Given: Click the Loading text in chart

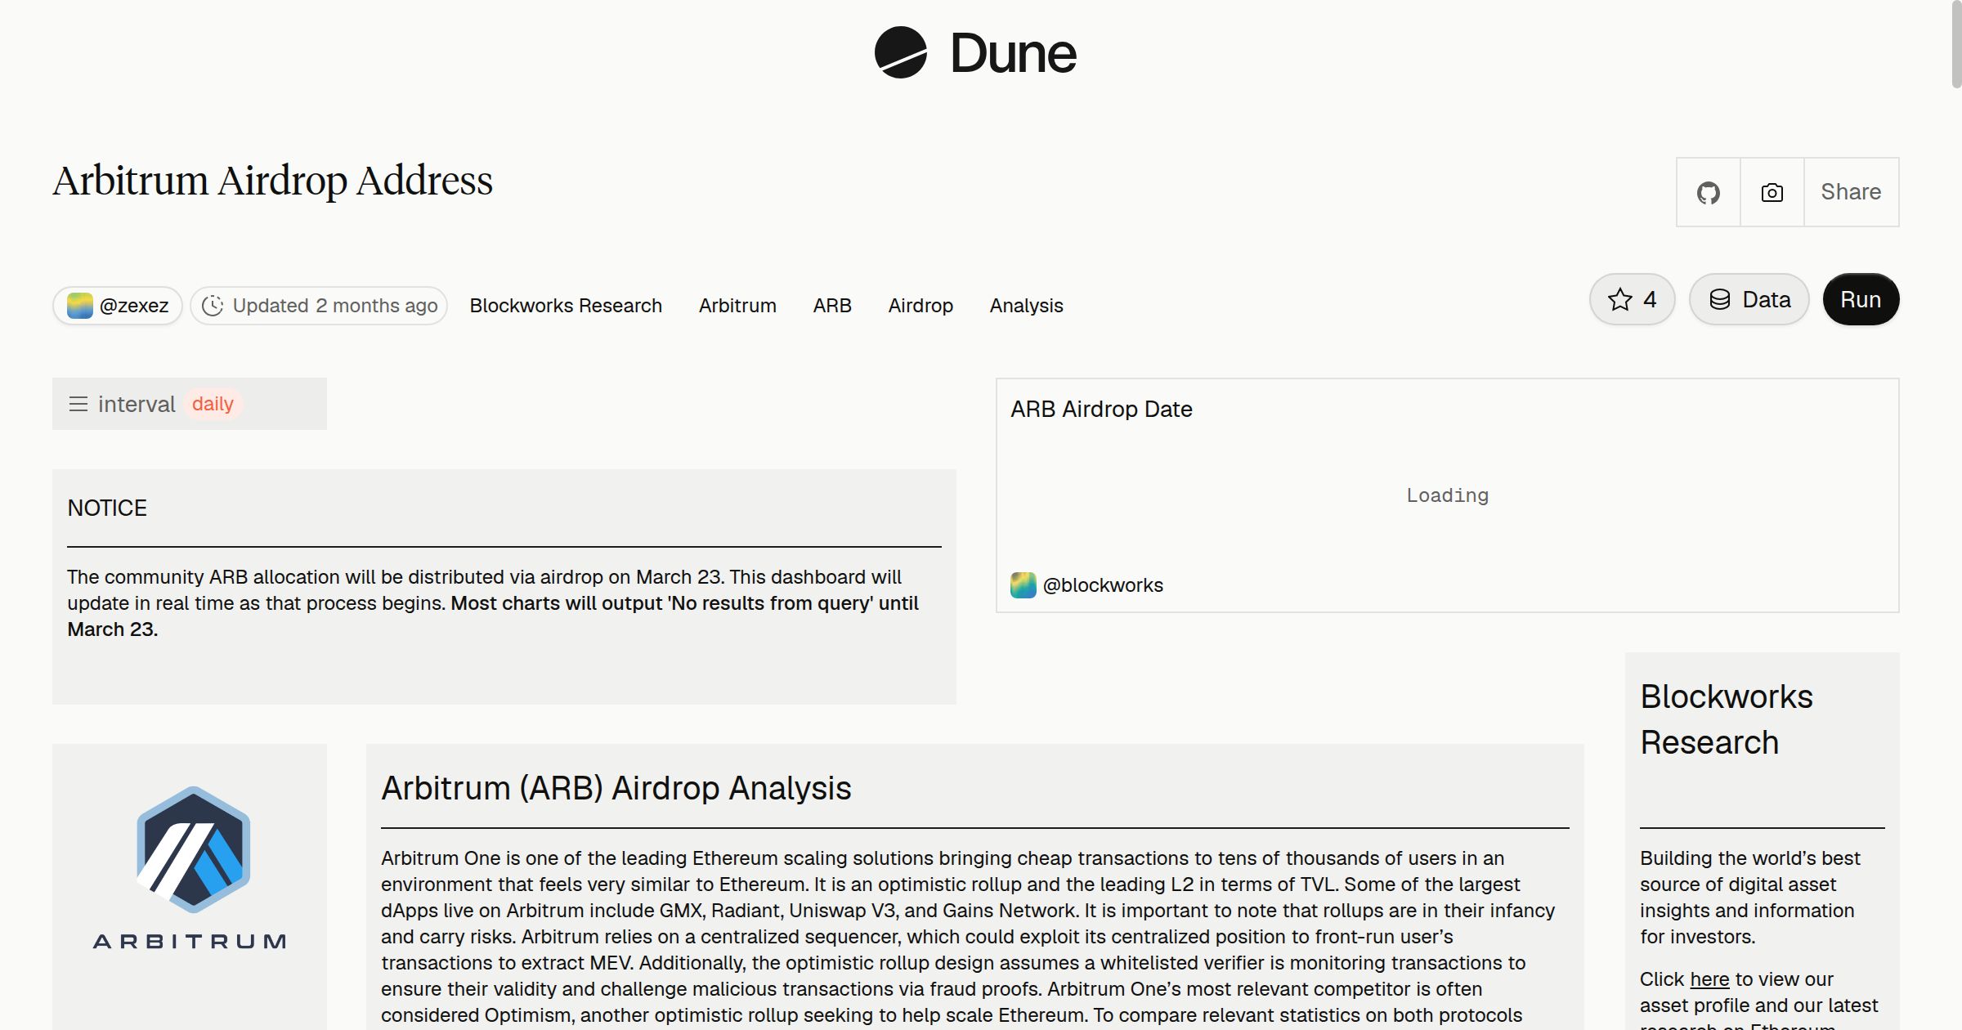Looking at the screenshot, I should tap(1447, 495).
